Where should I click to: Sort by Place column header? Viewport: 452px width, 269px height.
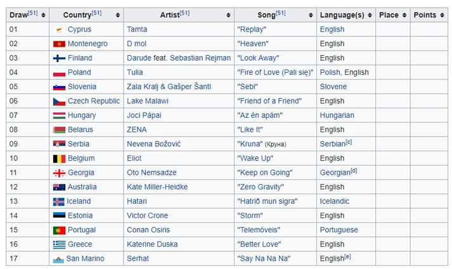[393, 15]
